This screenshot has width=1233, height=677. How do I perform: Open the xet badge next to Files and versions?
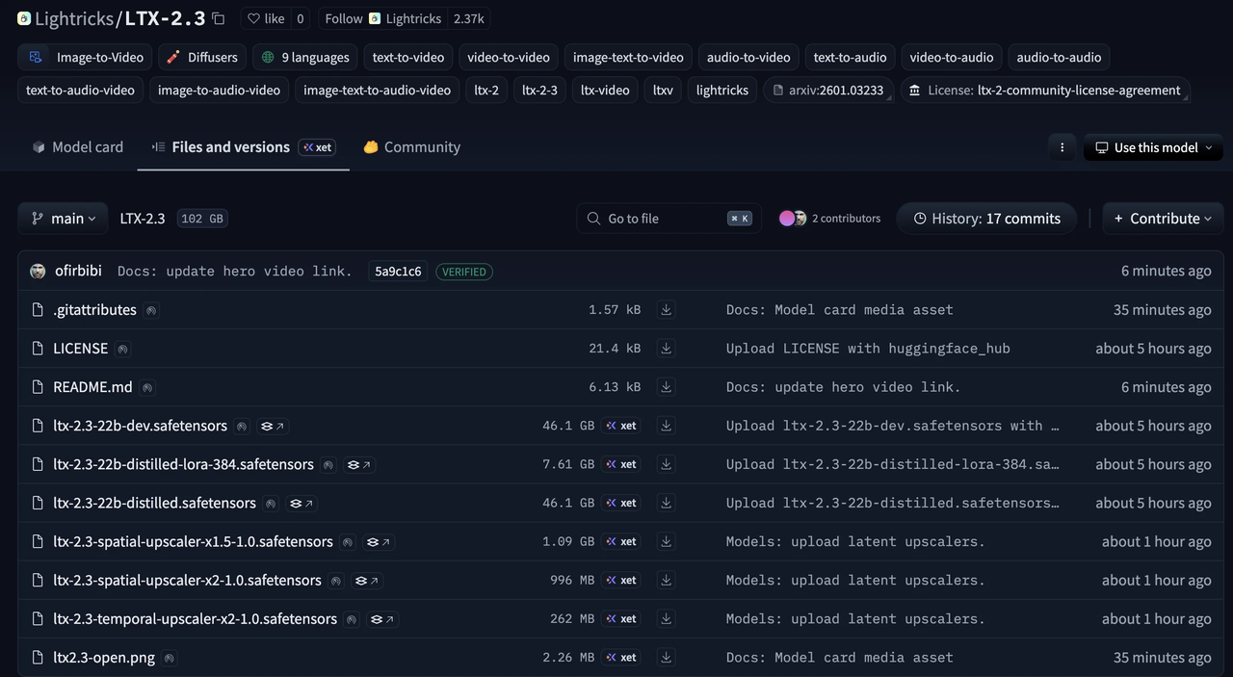point(317,147)
